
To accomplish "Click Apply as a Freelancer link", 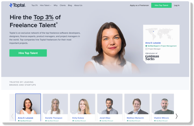I will coord(139,6).
